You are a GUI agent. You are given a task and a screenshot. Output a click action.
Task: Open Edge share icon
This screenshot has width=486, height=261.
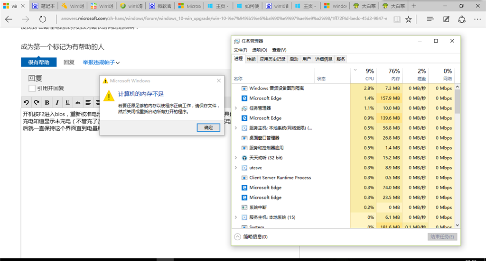point(462,19)
